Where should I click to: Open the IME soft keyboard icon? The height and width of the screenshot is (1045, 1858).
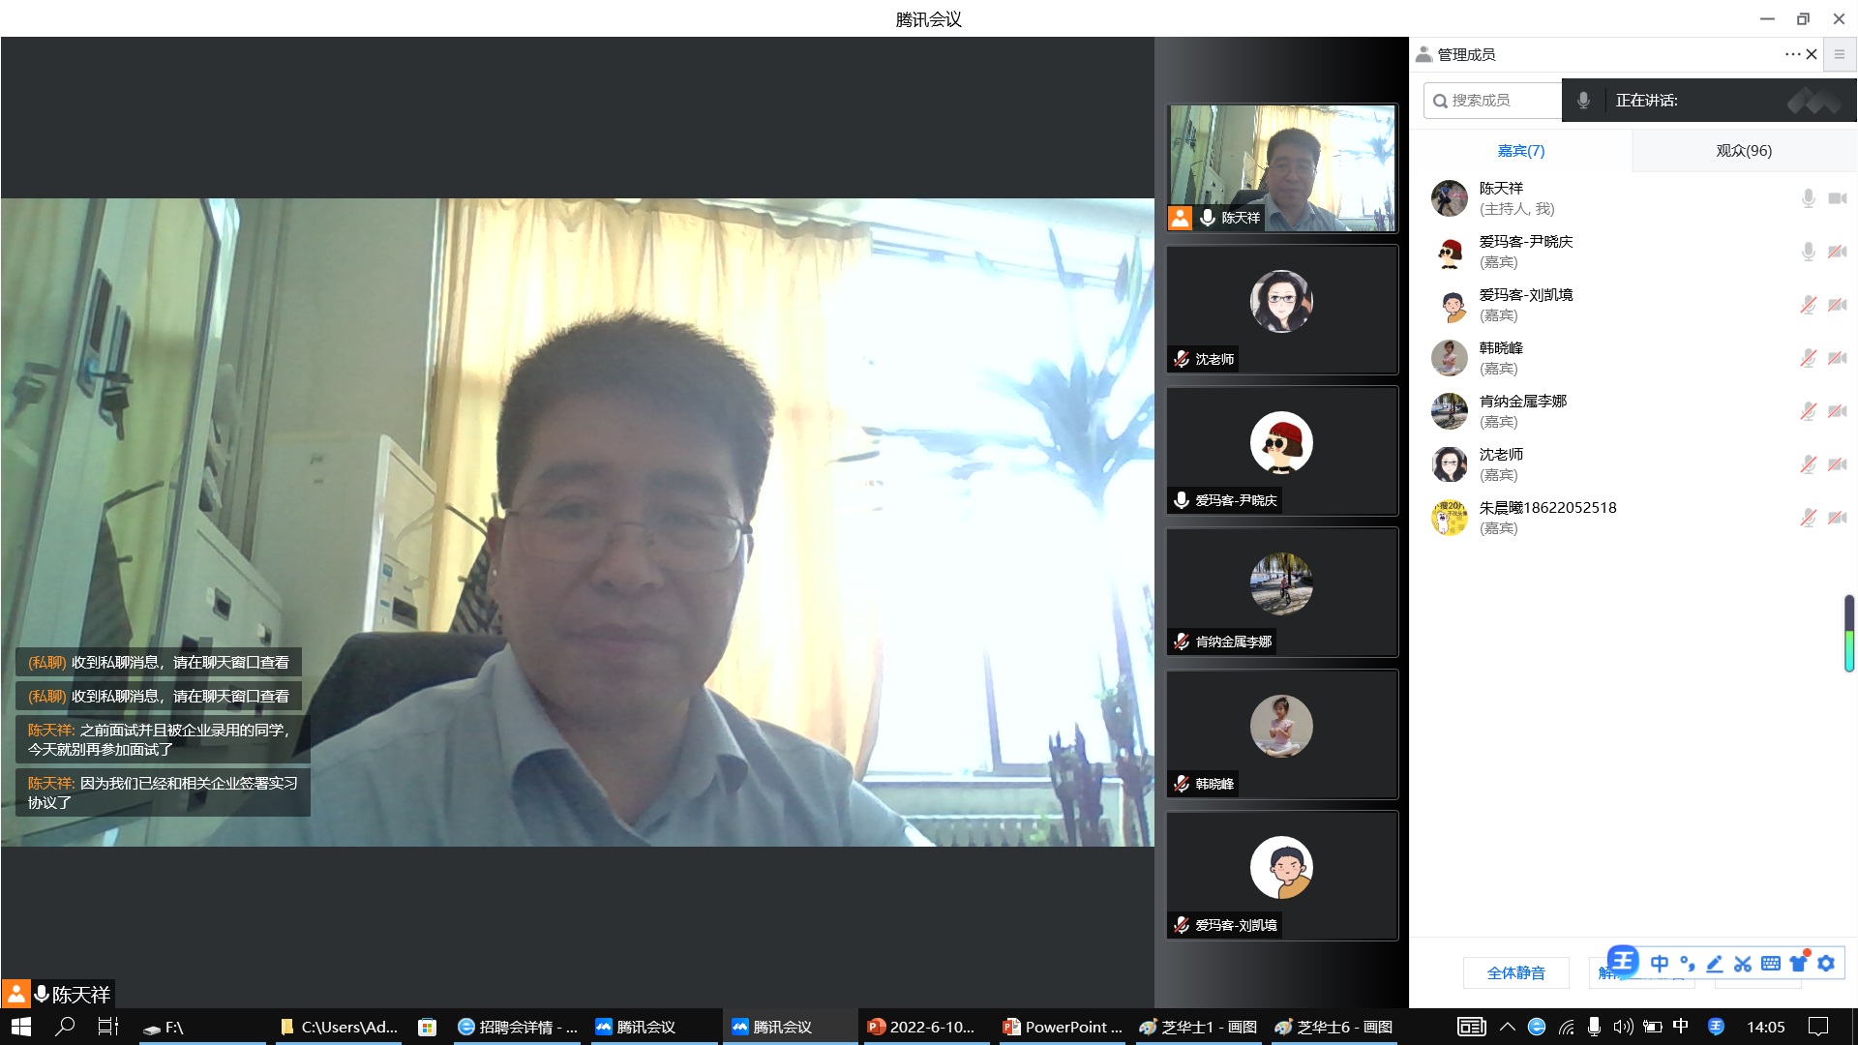point(1771,964)
